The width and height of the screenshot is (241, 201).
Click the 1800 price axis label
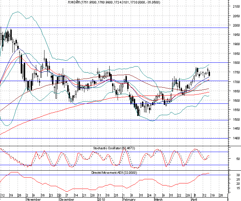point(236,63)
